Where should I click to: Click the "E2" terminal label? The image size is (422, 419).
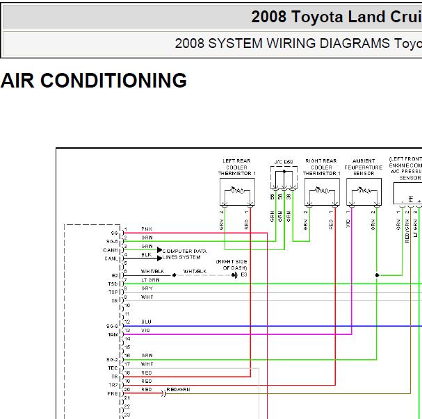[x=115, y=276]
